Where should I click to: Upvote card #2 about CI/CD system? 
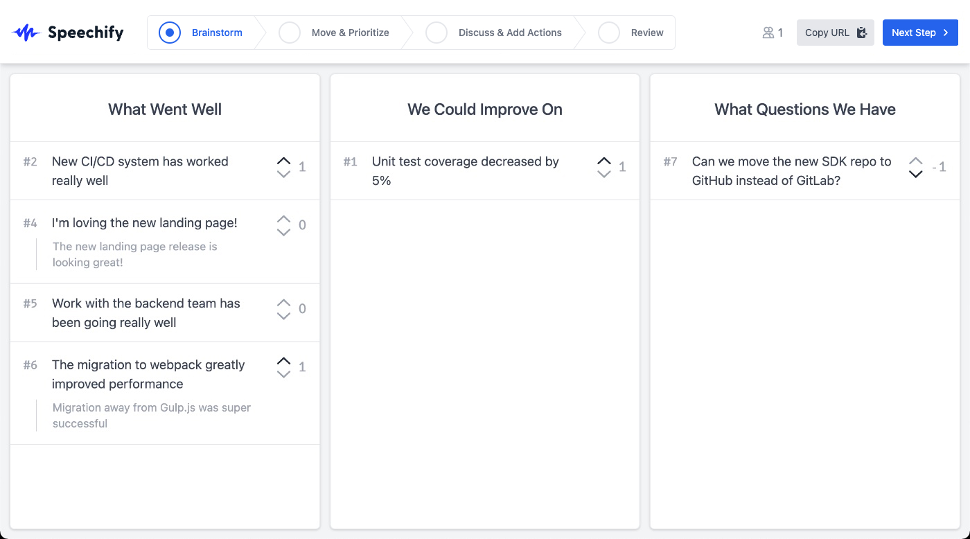coord(283,161)
